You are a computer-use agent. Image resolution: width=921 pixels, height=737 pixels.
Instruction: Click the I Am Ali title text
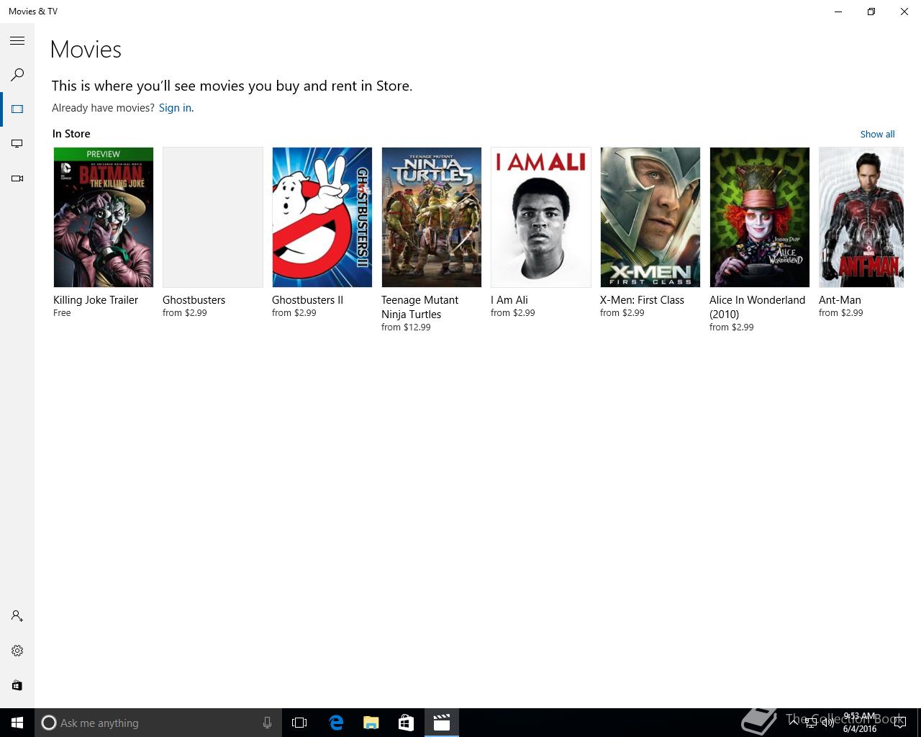pyautogui.click(x=509, y=300)
